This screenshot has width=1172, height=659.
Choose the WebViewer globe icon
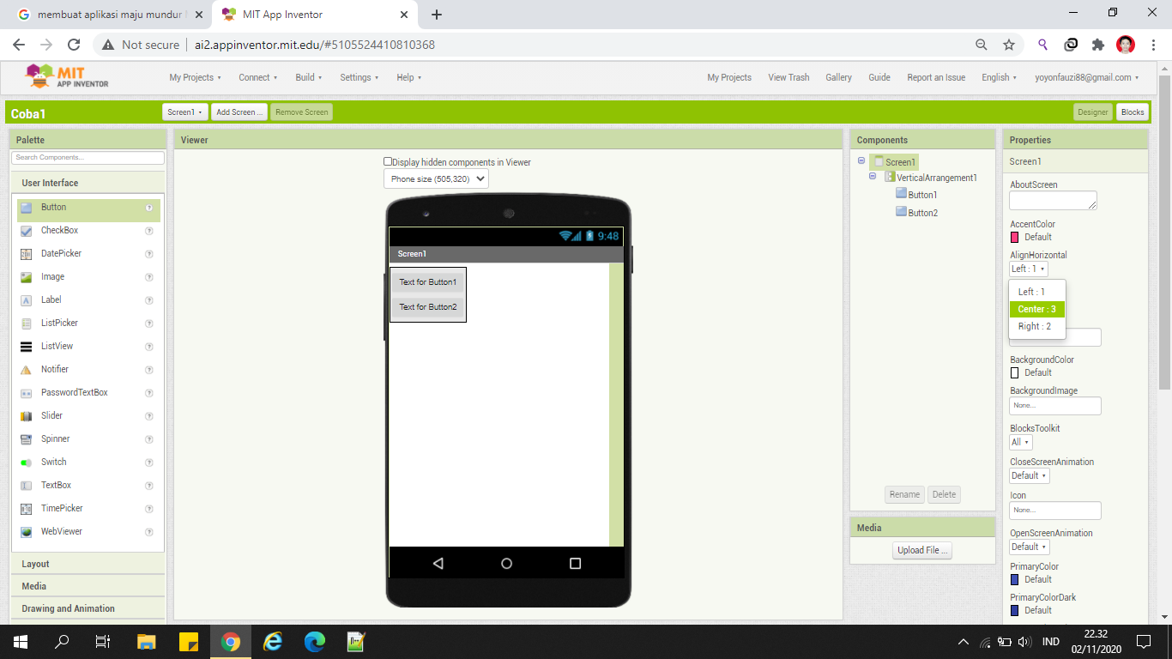pos(27,532)
